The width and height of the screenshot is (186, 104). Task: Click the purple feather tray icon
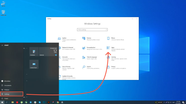pos(166,102)
